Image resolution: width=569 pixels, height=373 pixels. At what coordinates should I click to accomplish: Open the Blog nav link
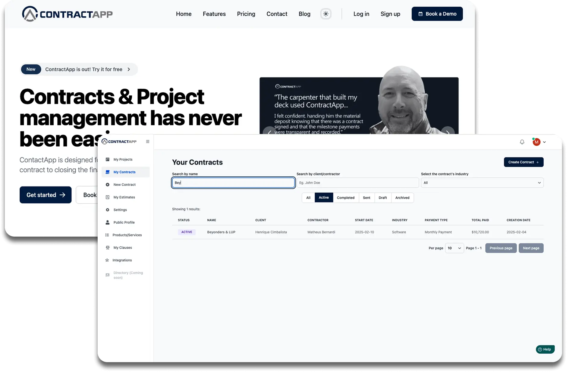point(304,14)
